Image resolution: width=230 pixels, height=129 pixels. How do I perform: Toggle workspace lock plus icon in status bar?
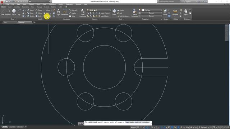[x=196, y=127]
